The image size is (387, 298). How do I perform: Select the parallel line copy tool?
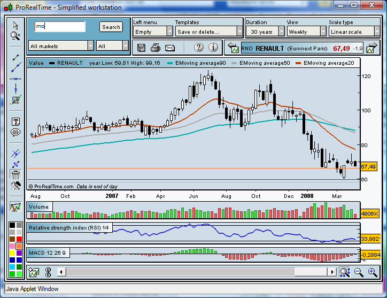coord(16,154)
